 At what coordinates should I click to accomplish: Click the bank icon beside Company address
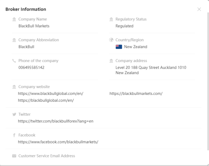[x=111, y=61]
